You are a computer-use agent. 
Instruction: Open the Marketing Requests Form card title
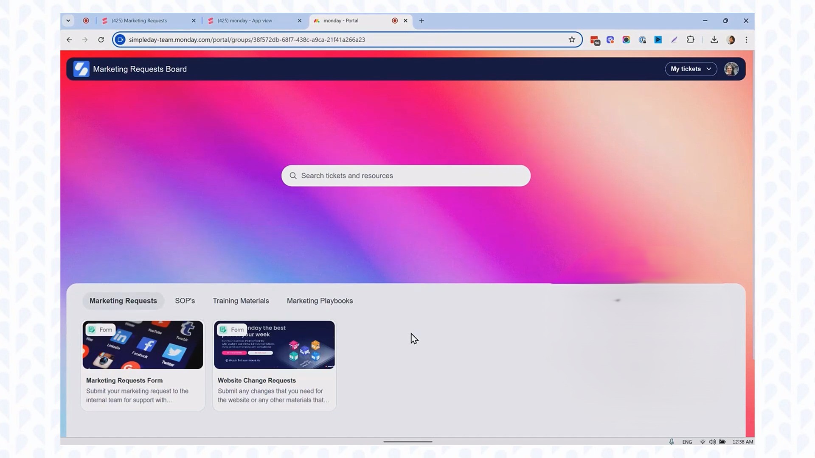(x=124, y=380)
